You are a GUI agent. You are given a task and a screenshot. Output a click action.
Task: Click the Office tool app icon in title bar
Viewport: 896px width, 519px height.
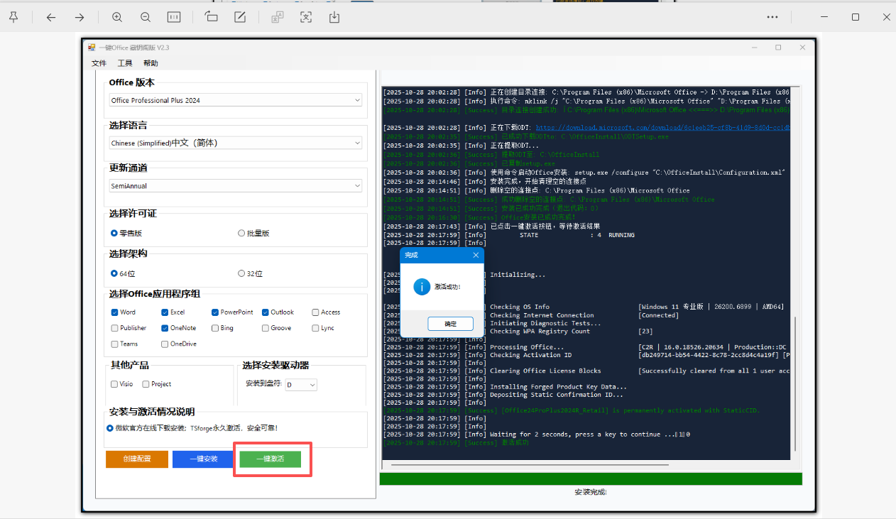[x=92, y=48]
